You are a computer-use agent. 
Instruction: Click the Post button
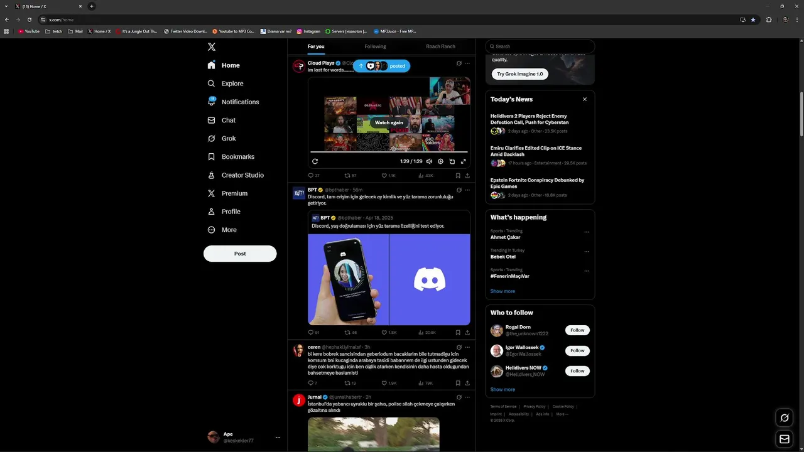240,254
